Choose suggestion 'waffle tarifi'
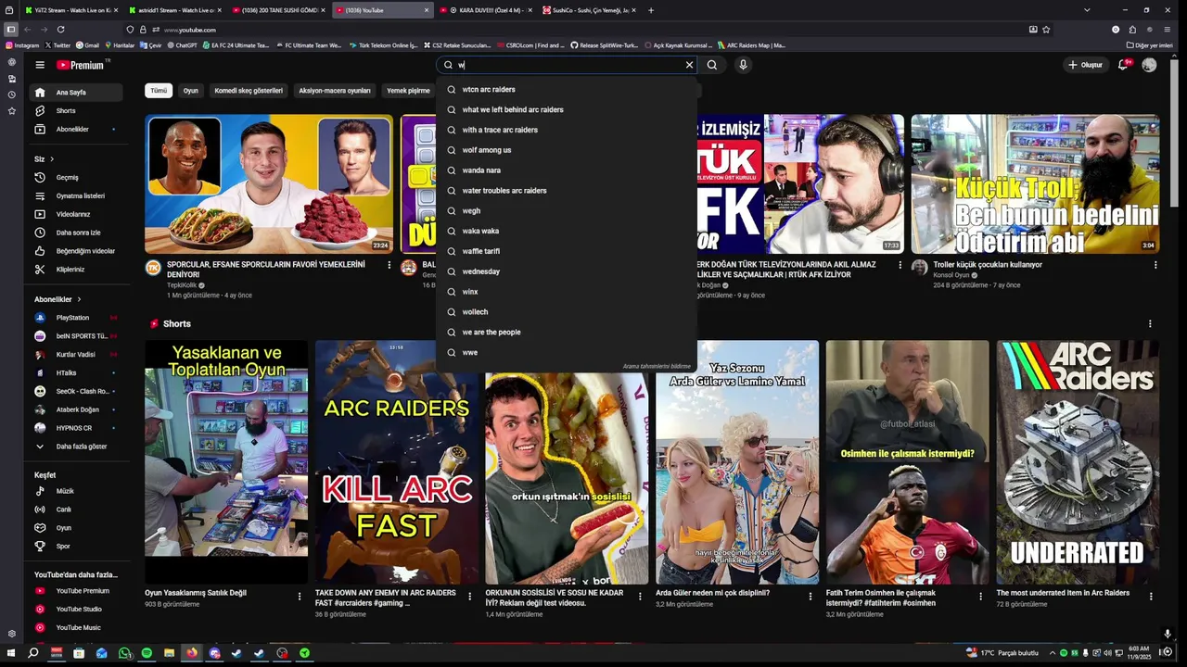The image size is (1187, 667). [x=567, y=251]
